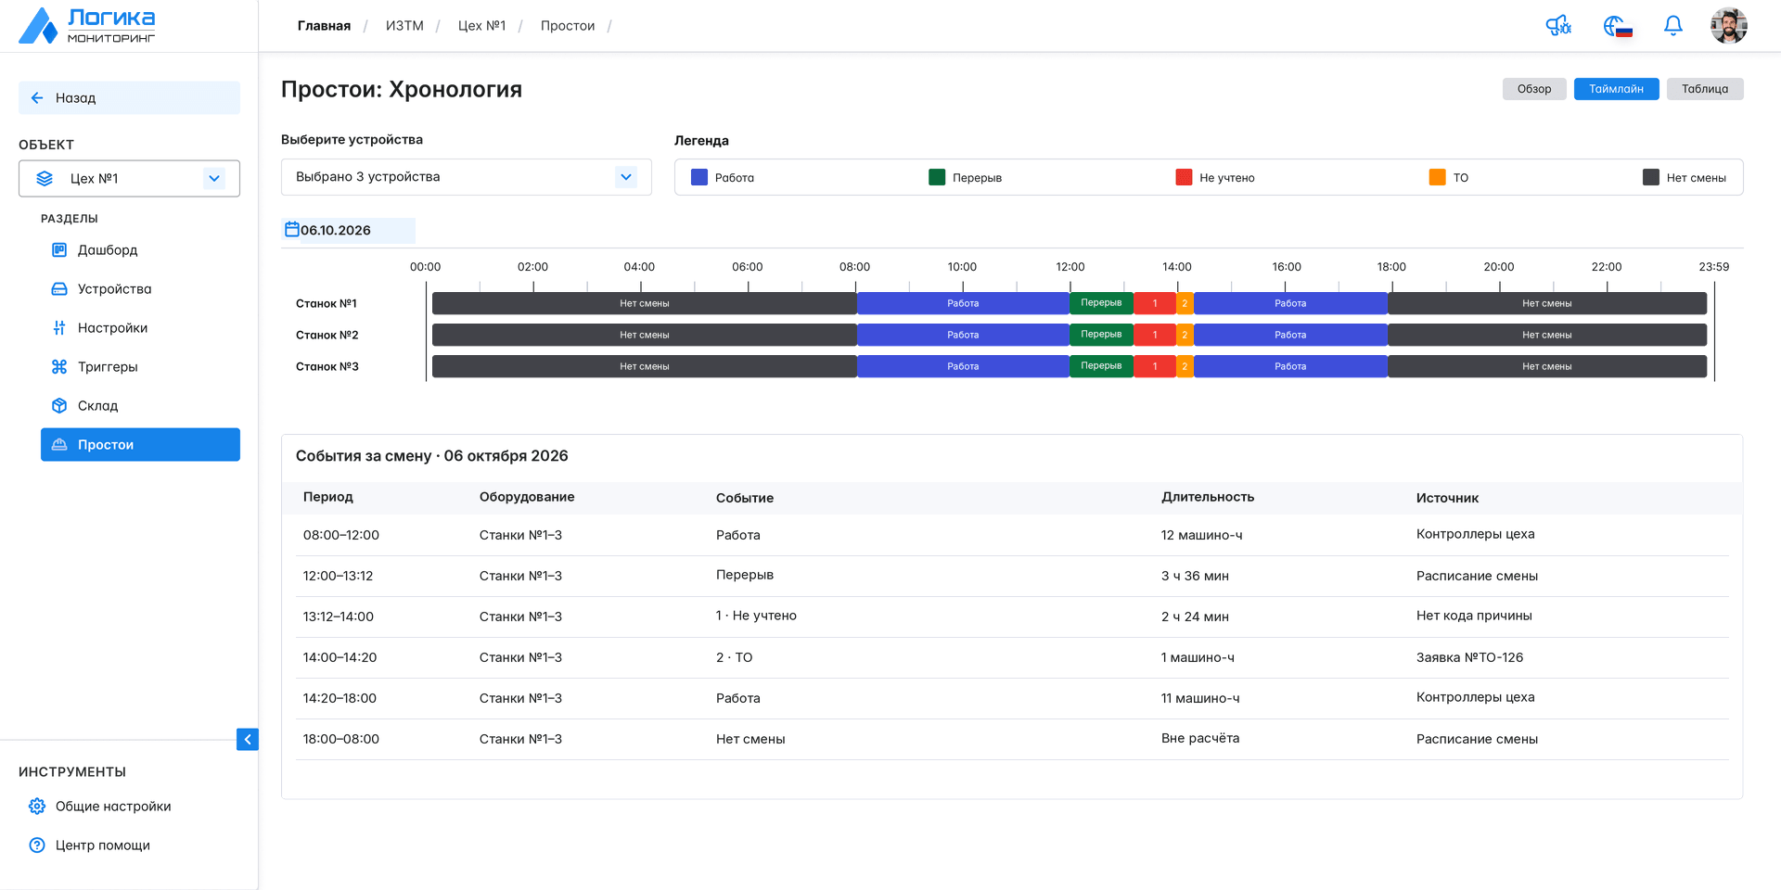The width and height of the screenshot is (1781, 890).
Task: Click the red Не учтено legend swatch
Action: tap(1184, 177)
